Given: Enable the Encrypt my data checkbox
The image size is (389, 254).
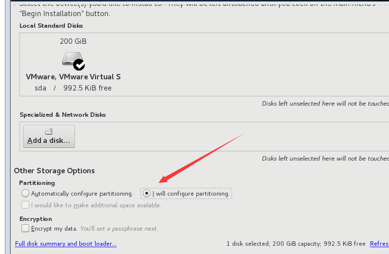Looking at the screenshot, I should coord(25,228).
